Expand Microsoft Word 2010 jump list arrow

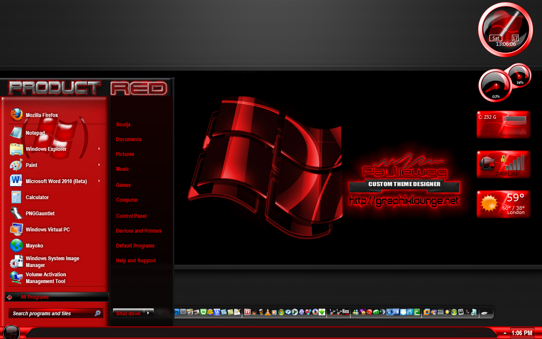[99, 181]
